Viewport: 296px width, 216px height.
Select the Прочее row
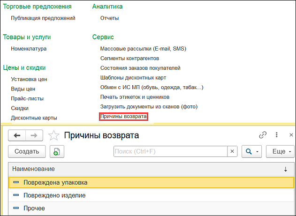point(152,208)
